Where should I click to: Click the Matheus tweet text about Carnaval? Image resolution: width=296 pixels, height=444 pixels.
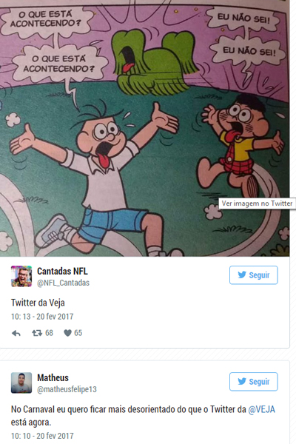coord(143,416)
